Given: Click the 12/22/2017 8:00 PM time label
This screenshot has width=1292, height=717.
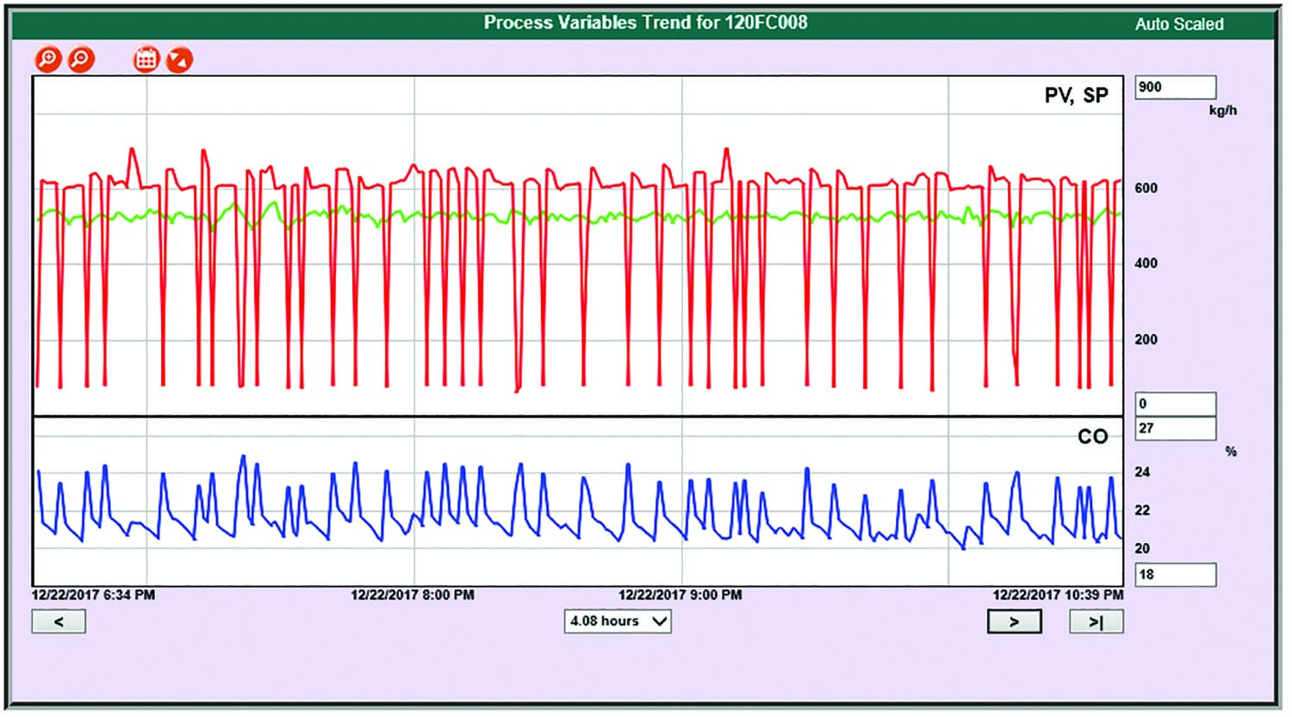Looking at the screenshot, I should (412, 595).
